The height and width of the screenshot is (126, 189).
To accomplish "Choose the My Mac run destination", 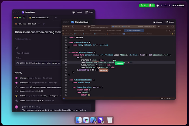I will [x=127, y=27].
